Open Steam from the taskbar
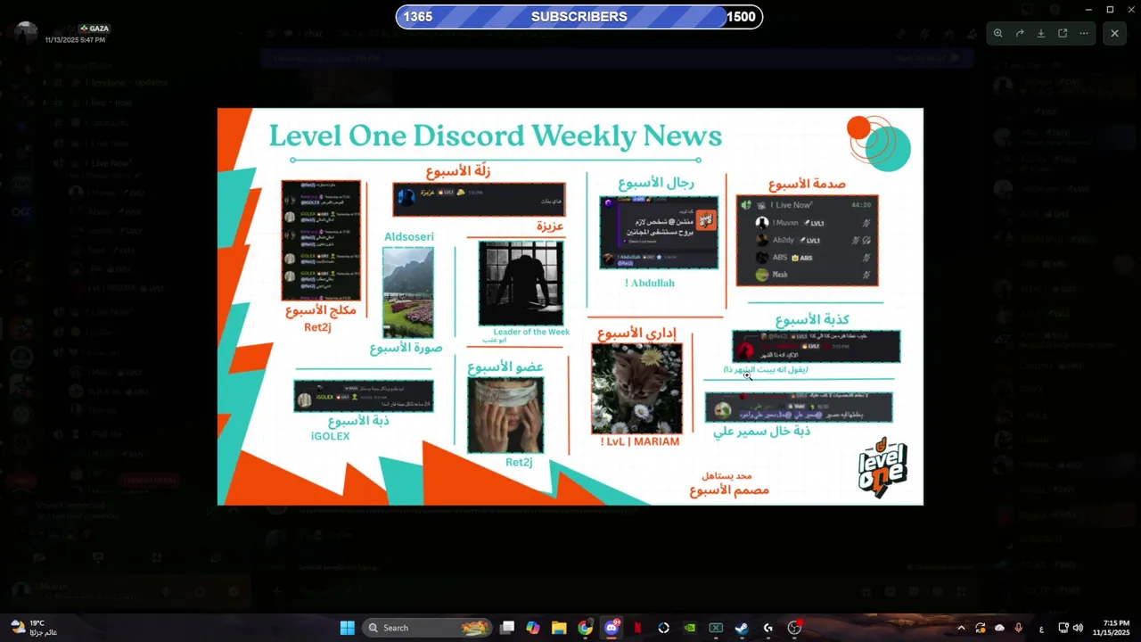The width and height of the screenshot is (1141, 642). click(742, 628)
